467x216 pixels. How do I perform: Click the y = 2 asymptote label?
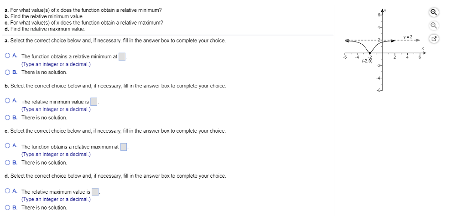[x=408, y=36]
